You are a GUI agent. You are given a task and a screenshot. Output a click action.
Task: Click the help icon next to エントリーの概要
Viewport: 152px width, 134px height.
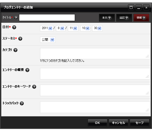coord(27,70)
